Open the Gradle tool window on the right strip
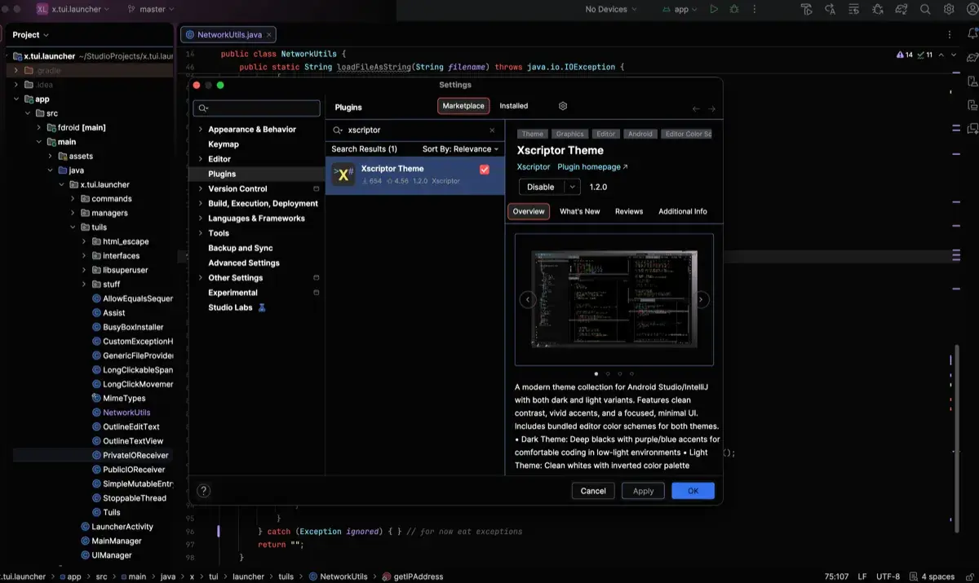 pos(972,59)
